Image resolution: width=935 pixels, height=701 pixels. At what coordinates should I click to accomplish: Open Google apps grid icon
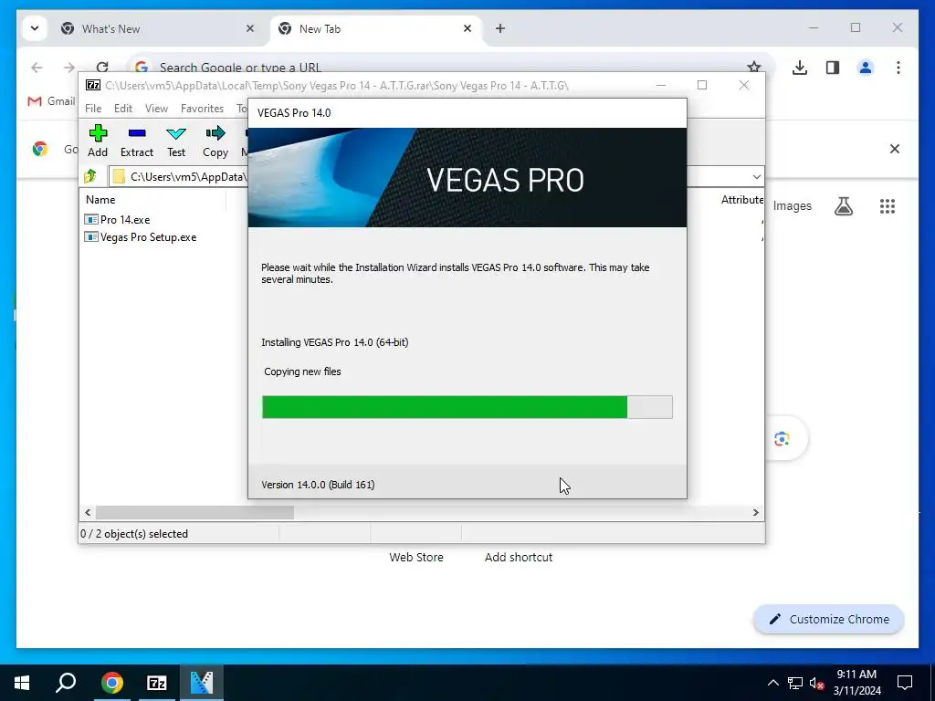888,206
